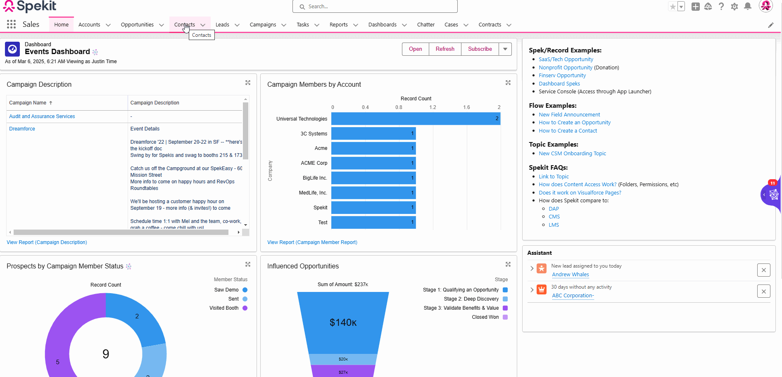Open the New Field Announcement link
The width and height of the screenshot is (782, 377).
[x=569, y=115]
